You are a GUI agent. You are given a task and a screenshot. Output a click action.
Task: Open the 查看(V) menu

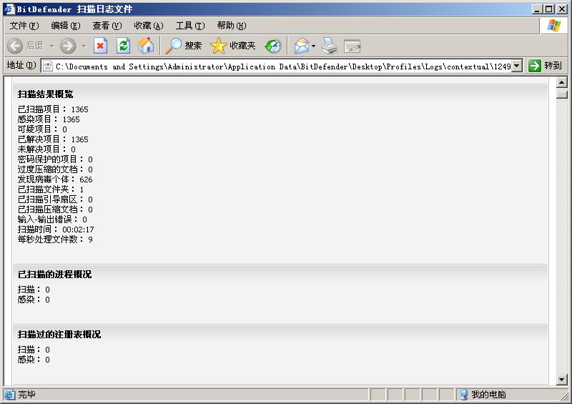coord(107,26)
